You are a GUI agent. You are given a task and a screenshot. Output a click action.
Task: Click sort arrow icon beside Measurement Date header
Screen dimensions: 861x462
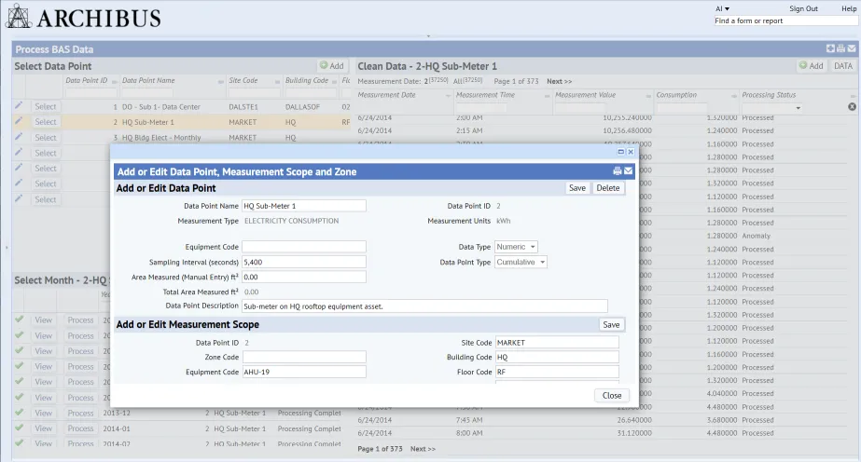[448, 96]
